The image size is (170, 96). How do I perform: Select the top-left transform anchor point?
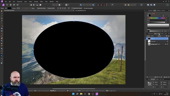click(x=148, y=83)
